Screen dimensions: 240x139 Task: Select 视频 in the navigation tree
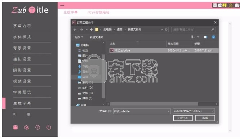[83, 50]
